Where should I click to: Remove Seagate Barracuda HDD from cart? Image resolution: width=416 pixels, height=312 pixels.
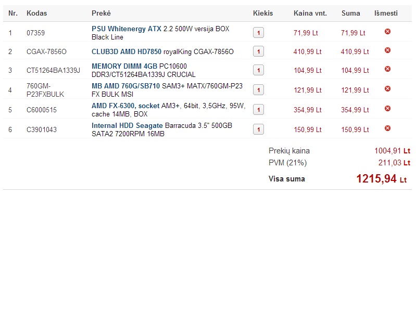(387, 128)
